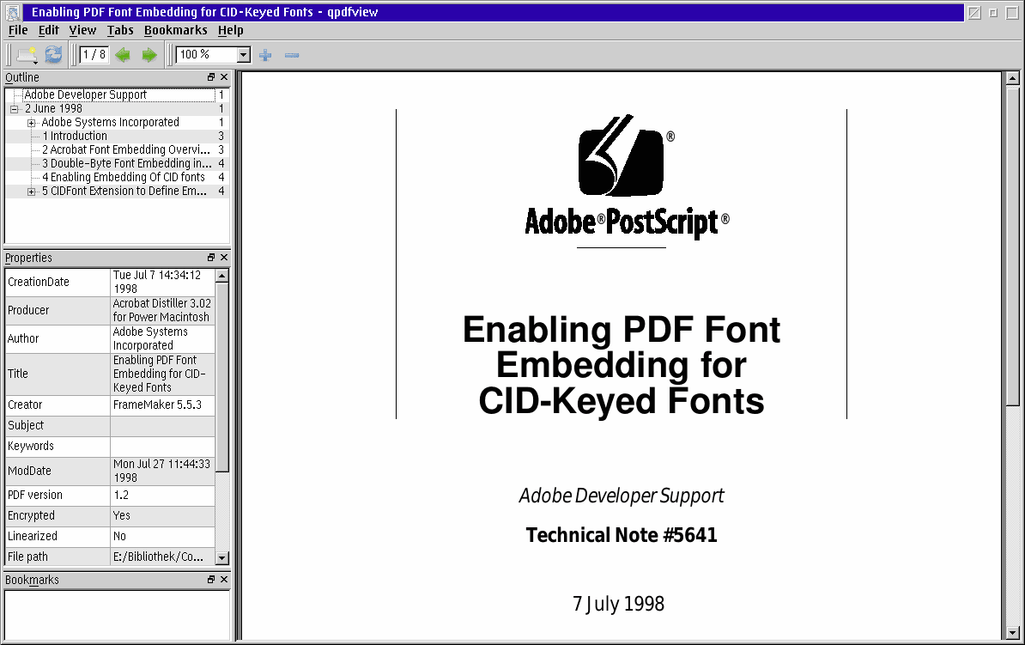
Task: Click the Keywords property label
Action: [x=31, y=446]
